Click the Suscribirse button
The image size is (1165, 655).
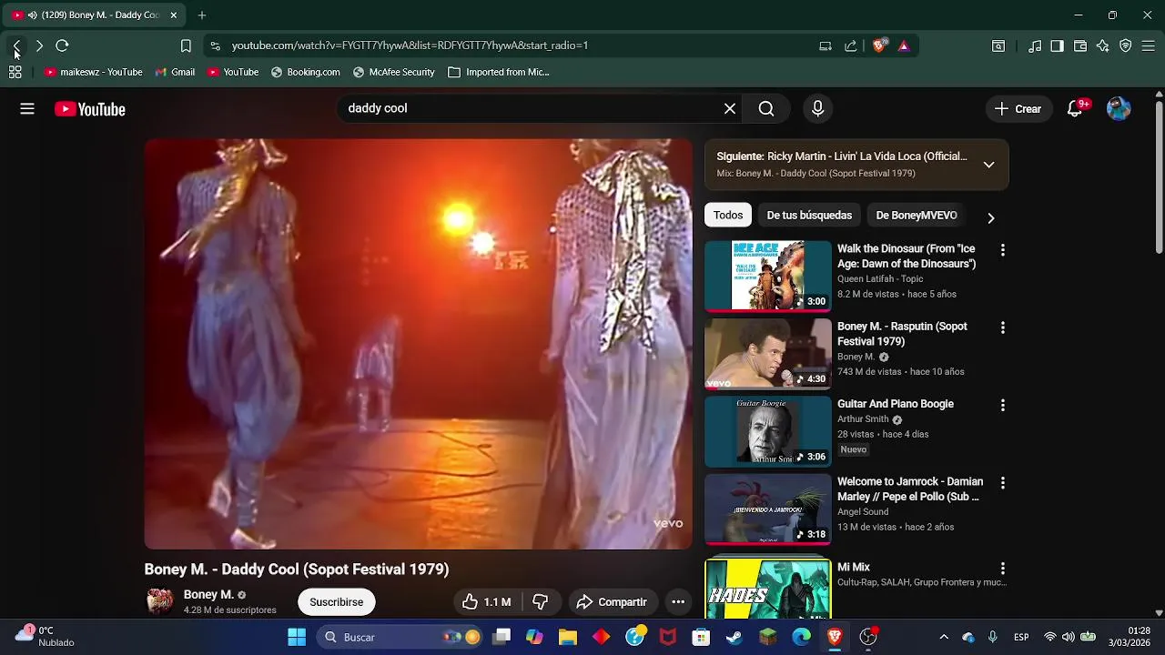click(x=337, y=602)
